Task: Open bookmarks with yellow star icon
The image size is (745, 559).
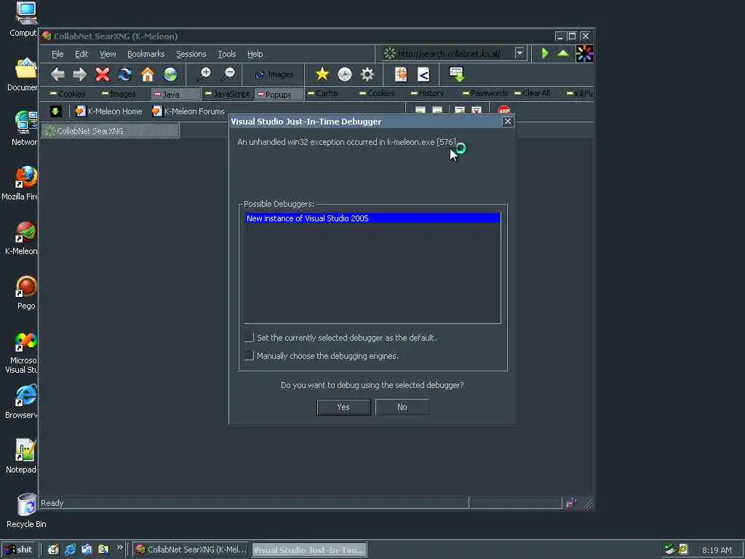Action: (322, 74)
